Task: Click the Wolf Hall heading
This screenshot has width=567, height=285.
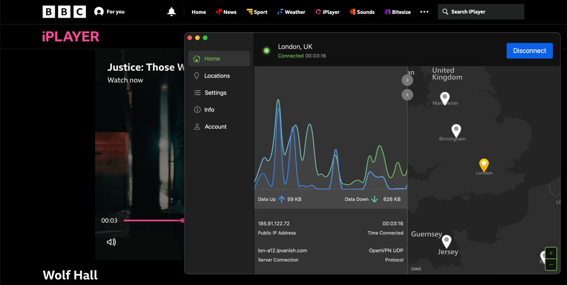Action: pos(70,275)
